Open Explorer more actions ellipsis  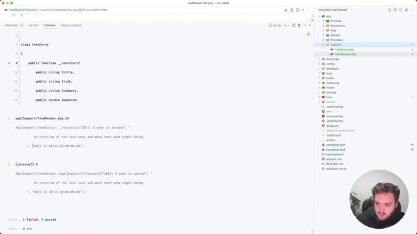(412, 10)
